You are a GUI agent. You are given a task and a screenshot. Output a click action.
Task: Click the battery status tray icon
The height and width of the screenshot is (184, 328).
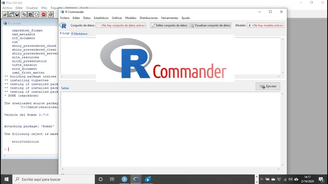(267, 179)
